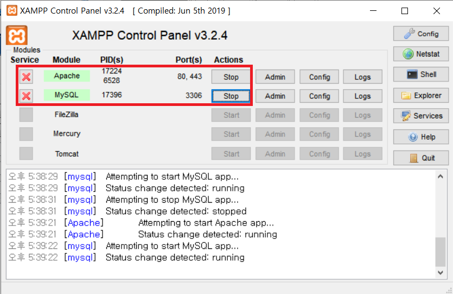
Task: Click the Mercury Admin button
Action: [x=275, y=134]
